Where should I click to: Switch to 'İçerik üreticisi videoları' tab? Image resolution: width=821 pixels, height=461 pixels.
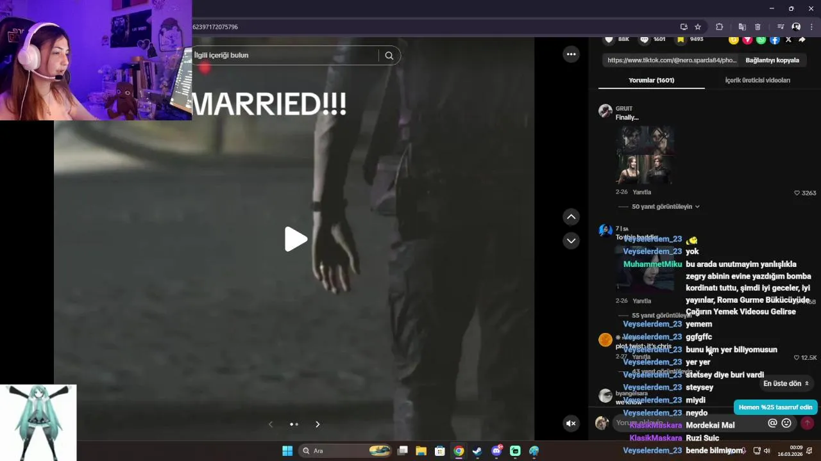pyautogui.click(x=758, y=80)
